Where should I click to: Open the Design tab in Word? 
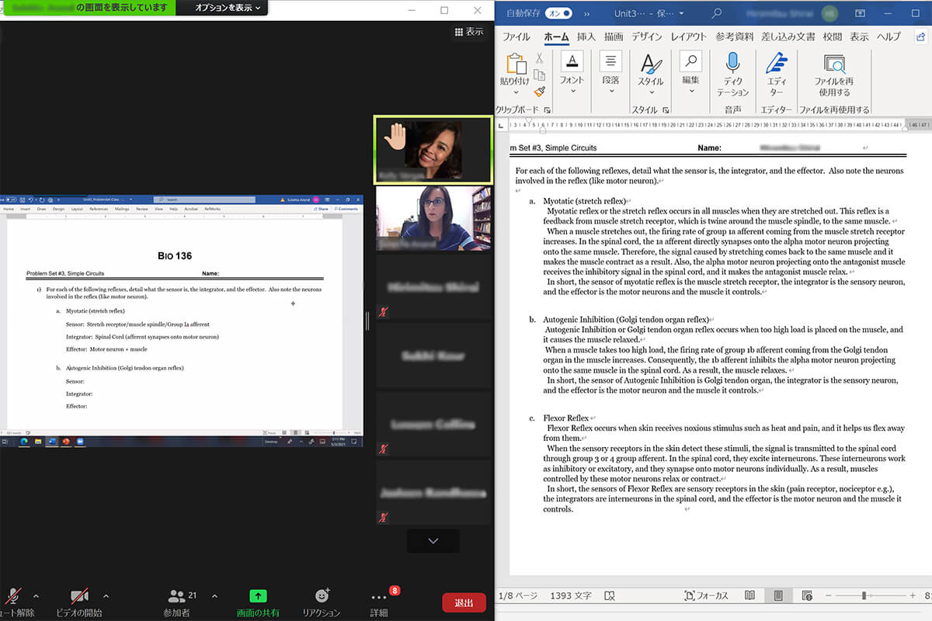click(647, 36)
